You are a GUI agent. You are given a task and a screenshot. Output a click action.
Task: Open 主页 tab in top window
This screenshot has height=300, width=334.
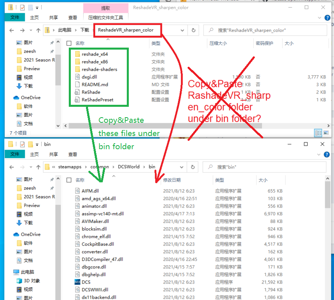[x=34, y=18]
